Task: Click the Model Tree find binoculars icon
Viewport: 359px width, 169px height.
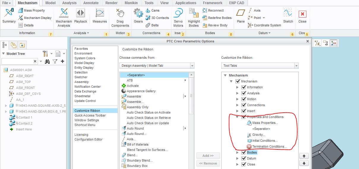Action: [47, 61]
